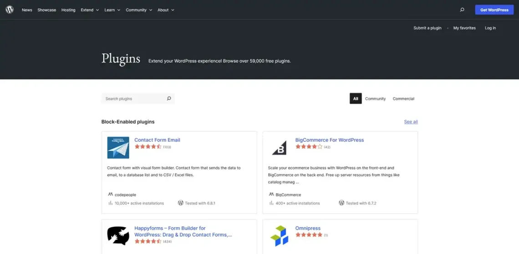Open the BigCommerce For WordPress title link
519x254 pixels.
click(329, 139)
